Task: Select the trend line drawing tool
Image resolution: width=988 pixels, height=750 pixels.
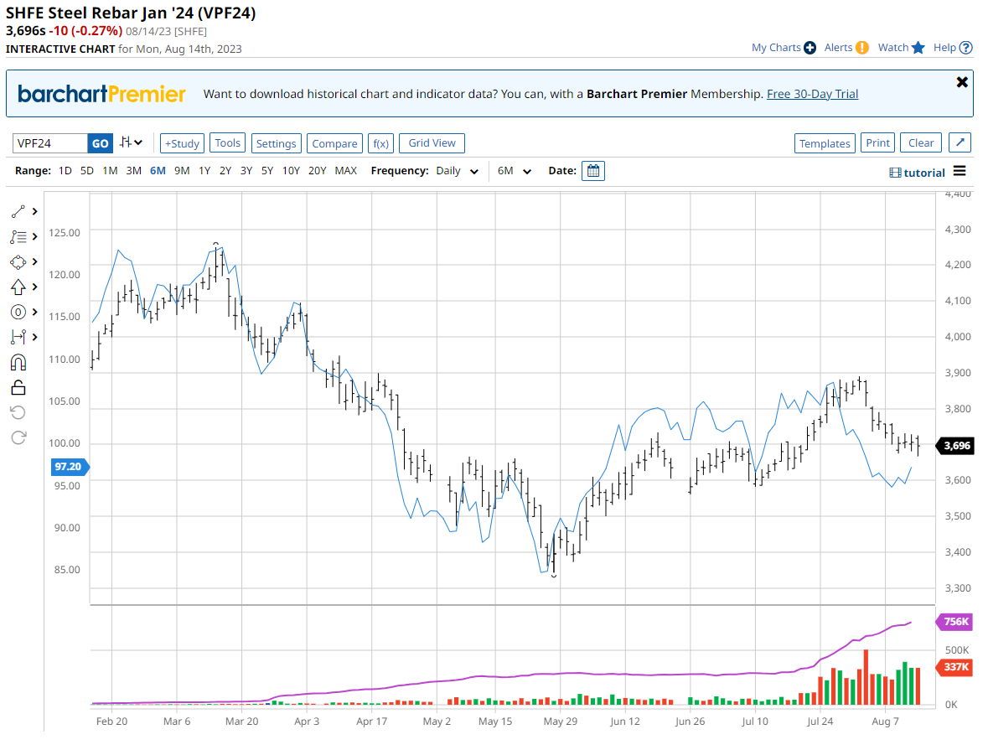Action: point(18,212)
